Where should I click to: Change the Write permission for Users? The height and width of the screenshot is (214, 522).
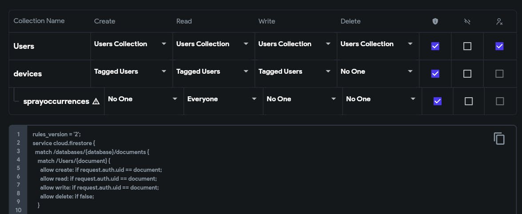tap(295, 44)
